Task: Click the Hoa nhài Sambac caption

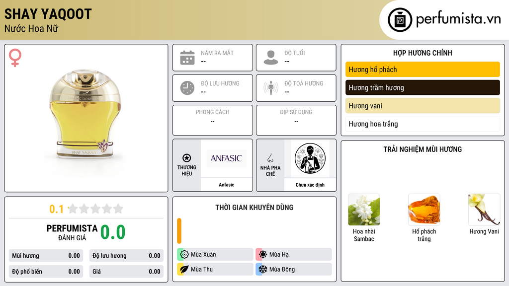Action: [x=364, y=235]
